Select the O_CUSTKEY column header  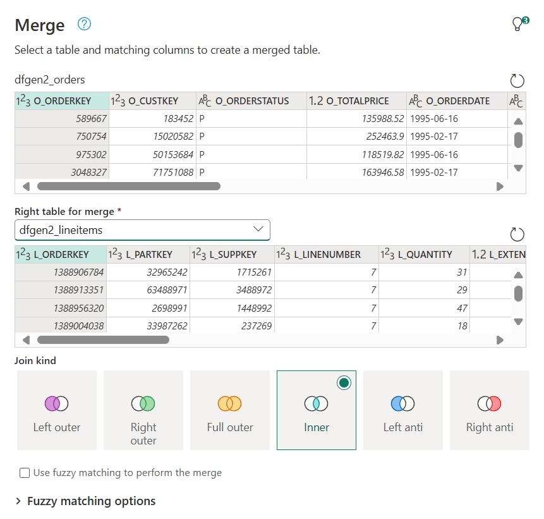[x=152, y=101]
